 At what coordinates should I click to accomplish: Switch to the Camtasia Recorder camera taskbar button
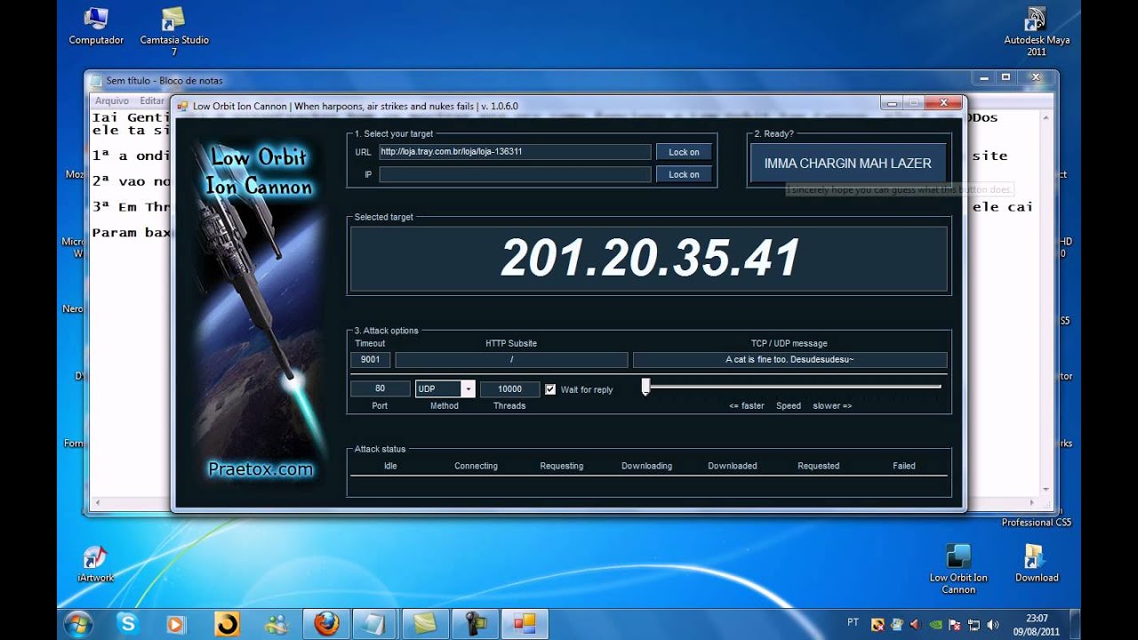[x=475, y=624]
